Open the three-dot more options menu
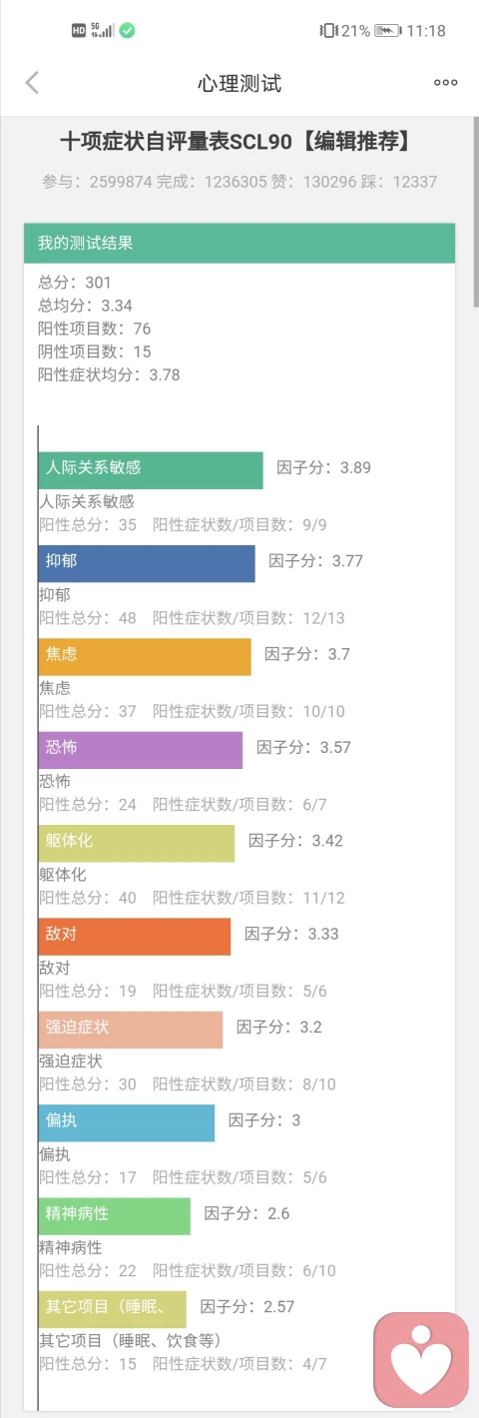479x1418 pixels. [x=445, y=83]
